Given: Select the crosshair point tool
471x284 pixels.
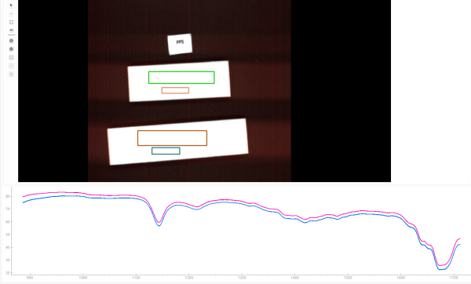Looking at the screenshot, I should point(11,14).
